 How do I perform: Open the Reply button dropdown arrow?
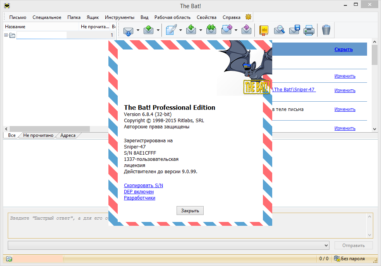[201, 30]
